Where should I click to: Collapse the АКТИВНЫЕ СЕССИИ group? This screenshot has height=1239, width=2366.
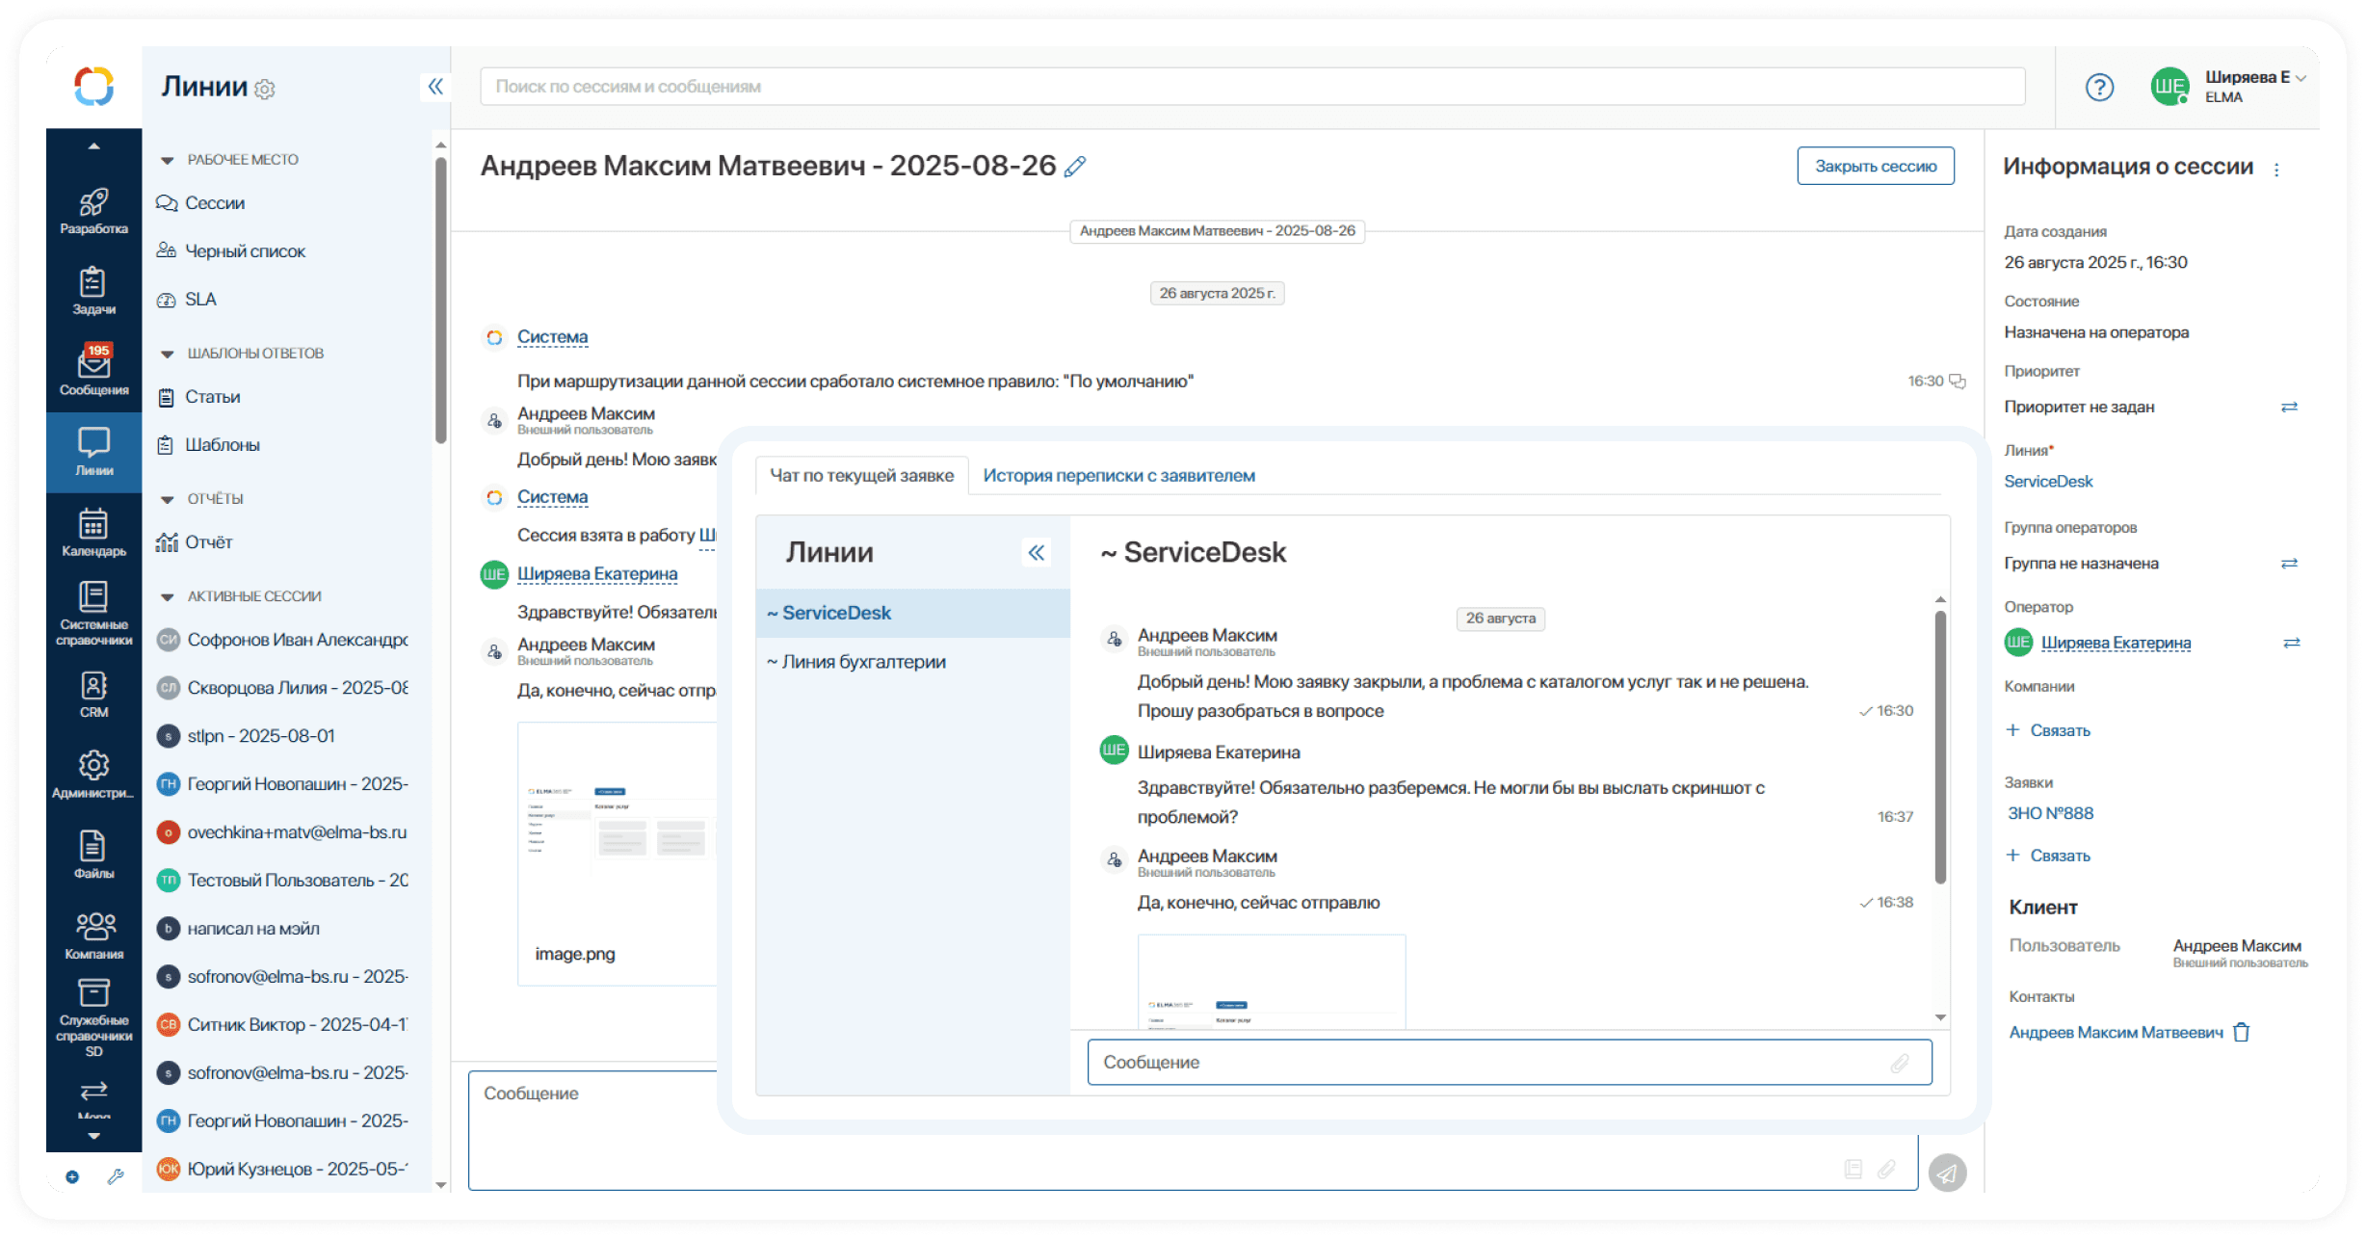167,596
